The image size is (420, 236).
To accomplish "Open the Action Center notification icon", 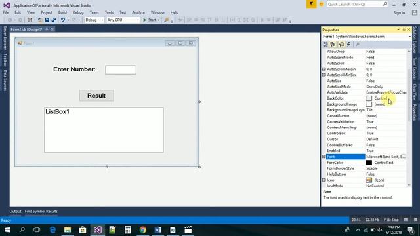I will coord(410,230).
